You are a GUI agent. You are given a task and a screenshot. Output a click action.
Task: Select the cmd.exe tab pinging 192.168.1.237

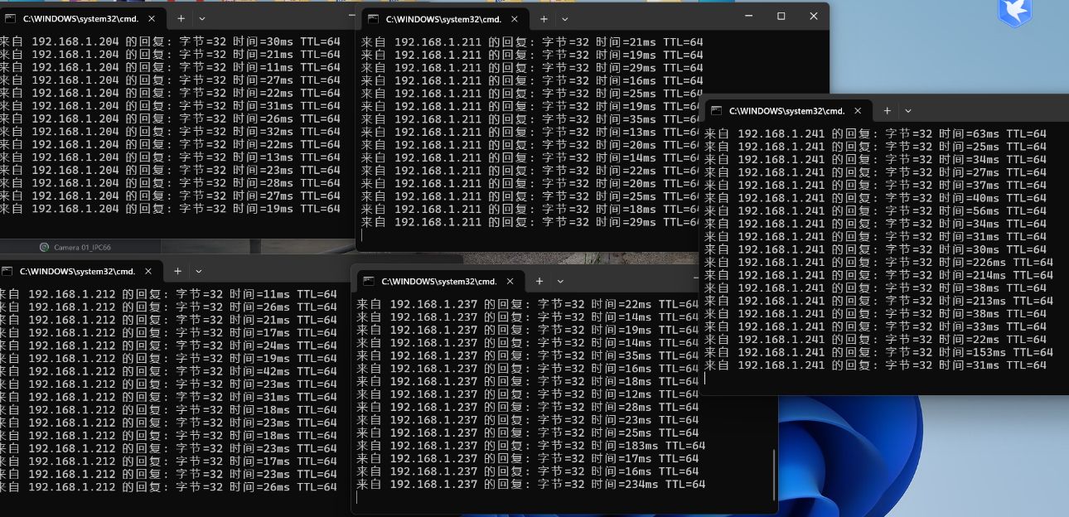pyautogui.click(x=440, y=281)
